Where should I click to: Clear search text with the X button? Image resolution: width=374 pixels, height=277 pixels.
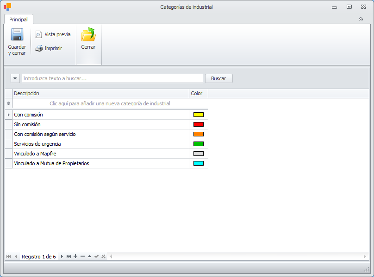click(15, 78)
